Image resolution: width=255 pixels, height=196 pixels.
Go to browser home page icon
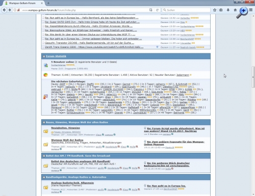click(235, 10)
